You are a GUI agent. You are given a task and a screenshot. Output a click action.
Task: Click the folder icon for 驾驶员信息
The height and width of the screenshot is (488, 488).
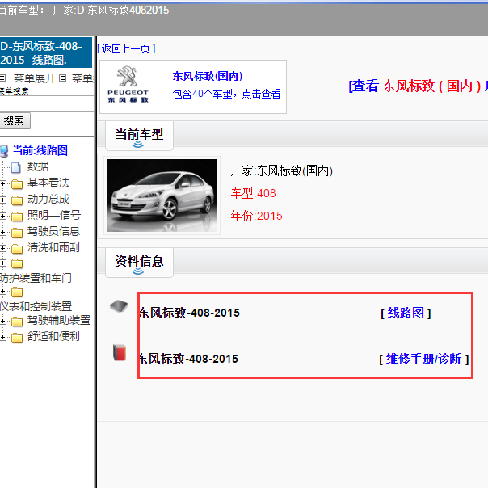coord(17,232)
